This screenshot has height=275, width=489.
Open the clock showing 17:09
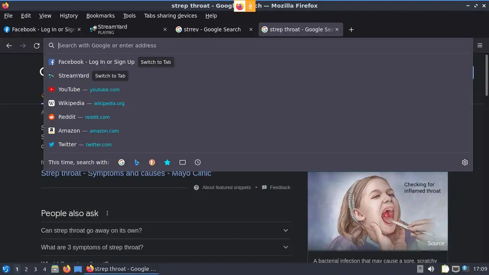(480, 269)
